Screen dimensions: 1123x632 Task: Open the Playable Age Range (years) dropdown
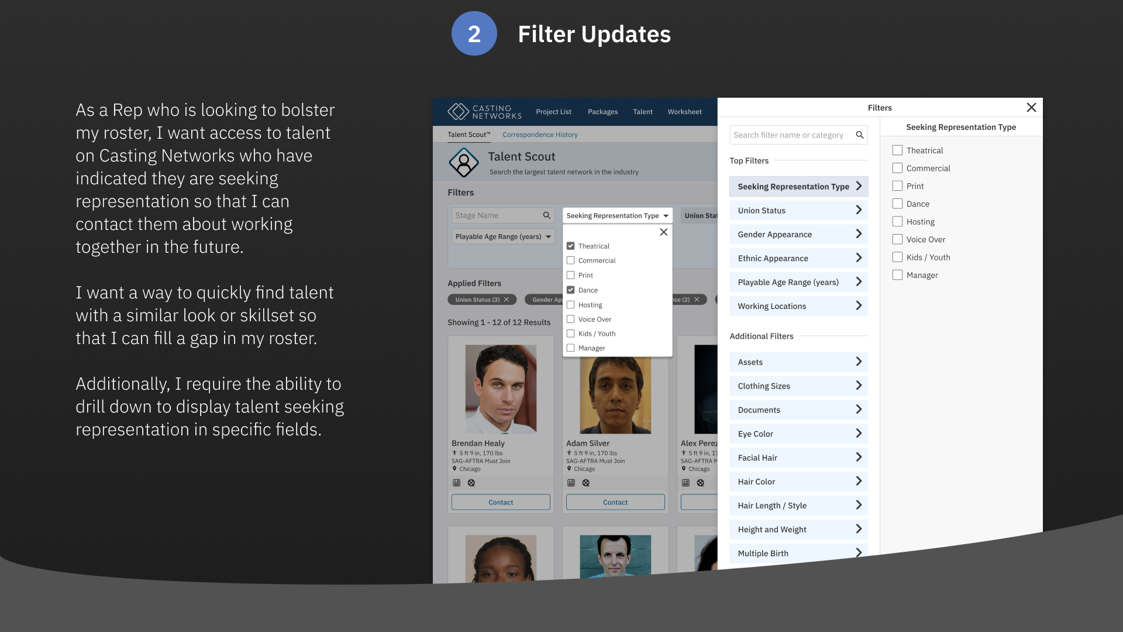503,236
